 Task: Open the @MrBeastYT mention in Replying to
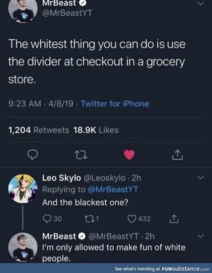113,190
